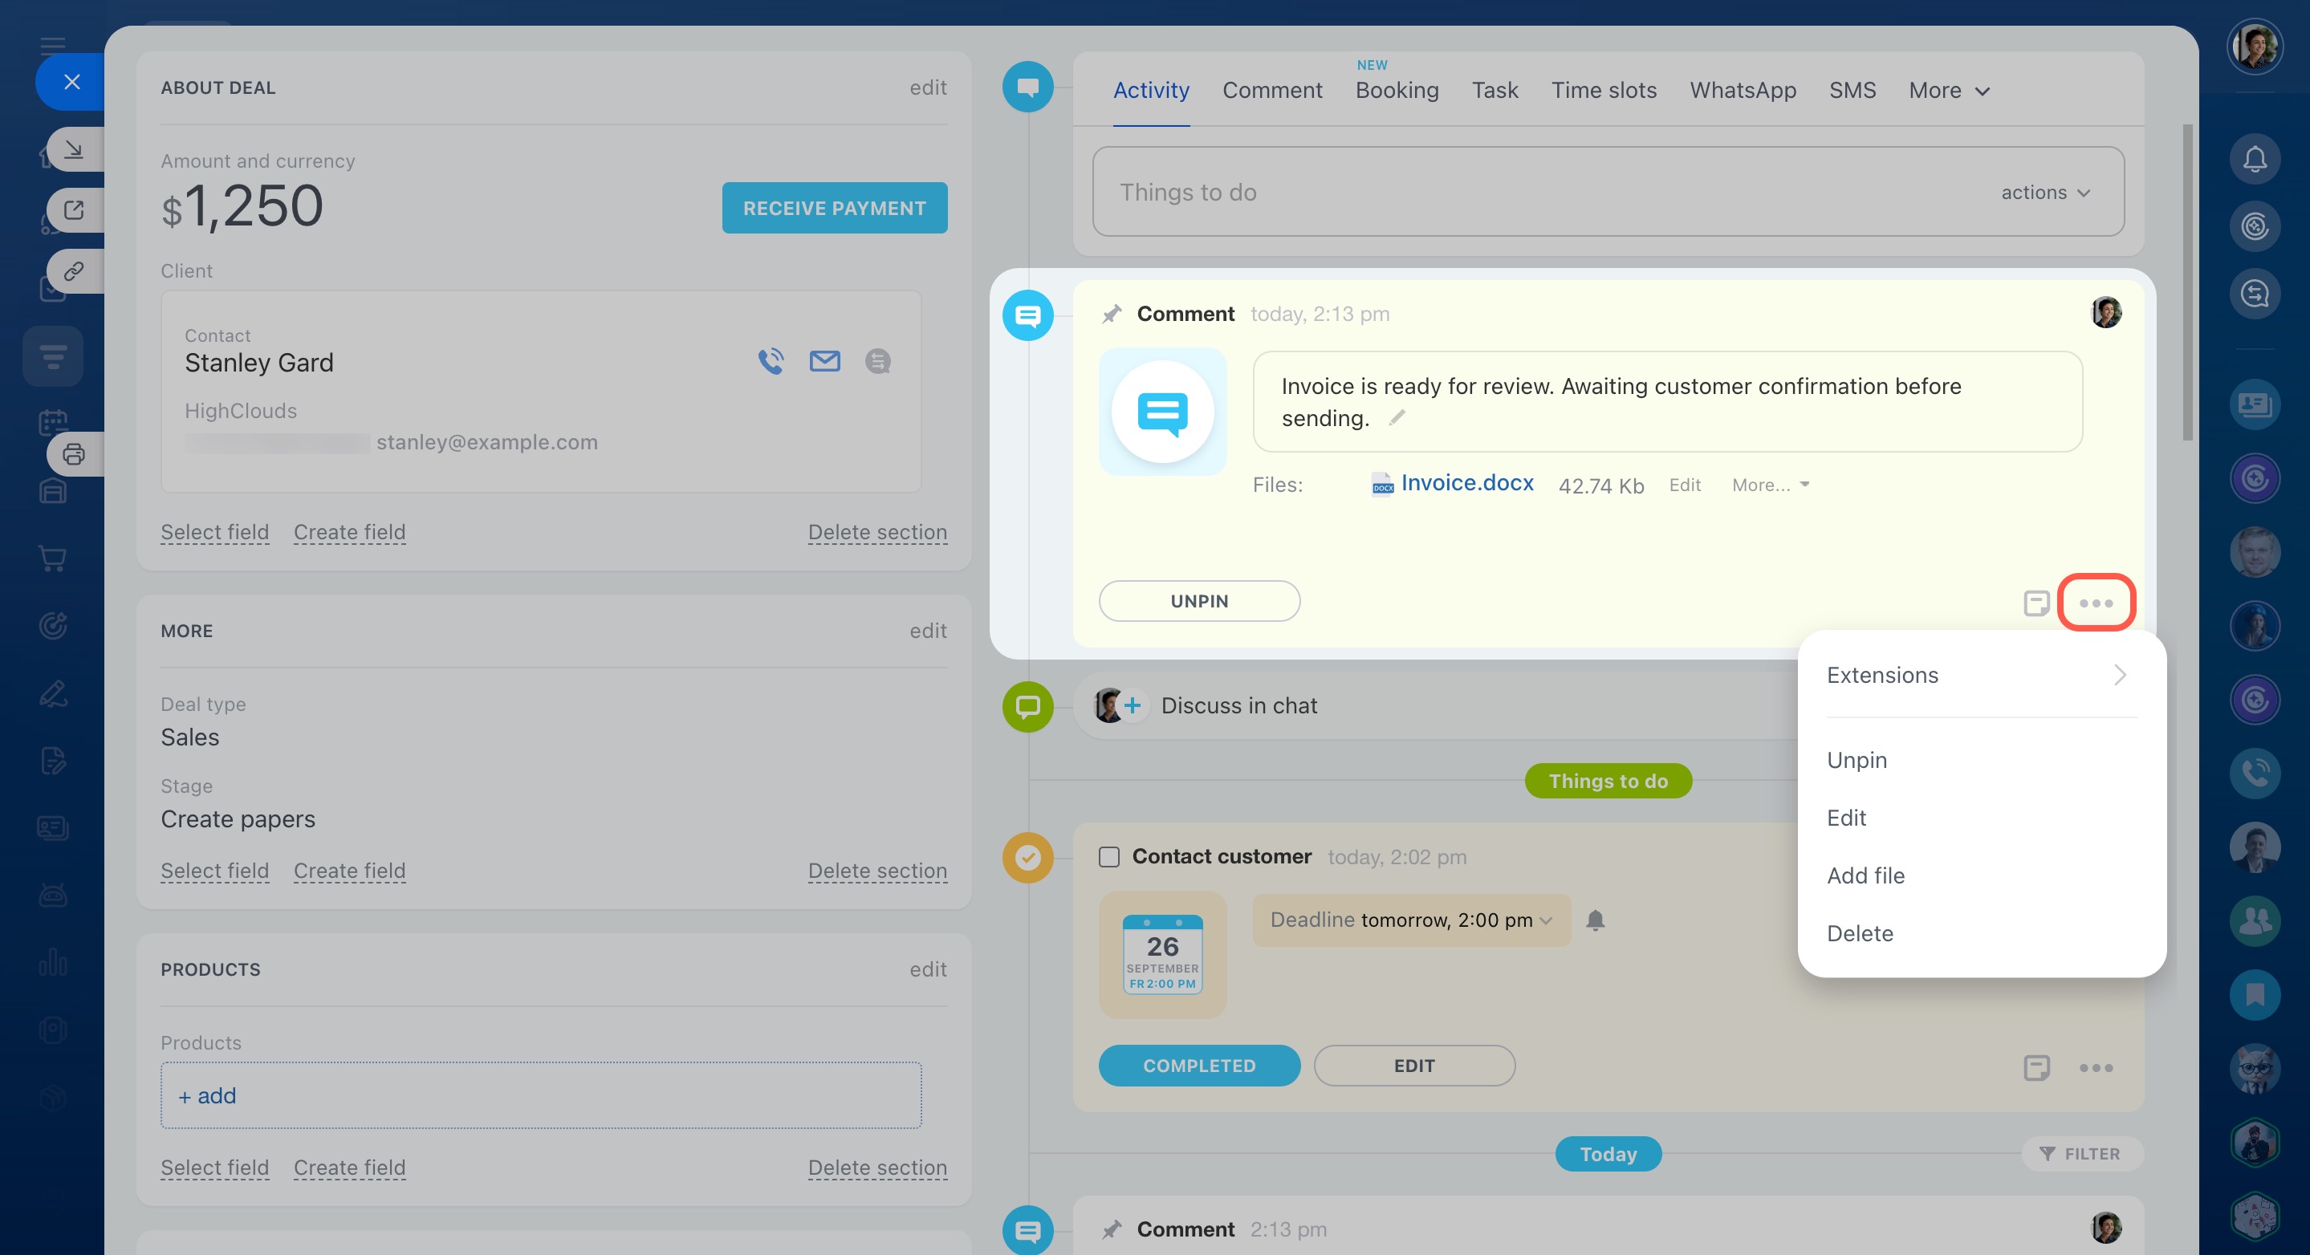2310x1255 pixels.
Task: Click pencil icon to edit comment text
Action: (x=1397, y=418)
